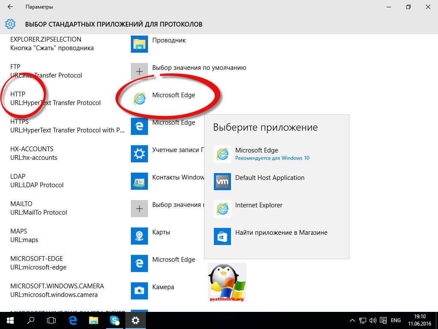Click the Edge icon for HTTPS protocol
Viewport: 438px width, 329px height.
(x=139, y=126)
